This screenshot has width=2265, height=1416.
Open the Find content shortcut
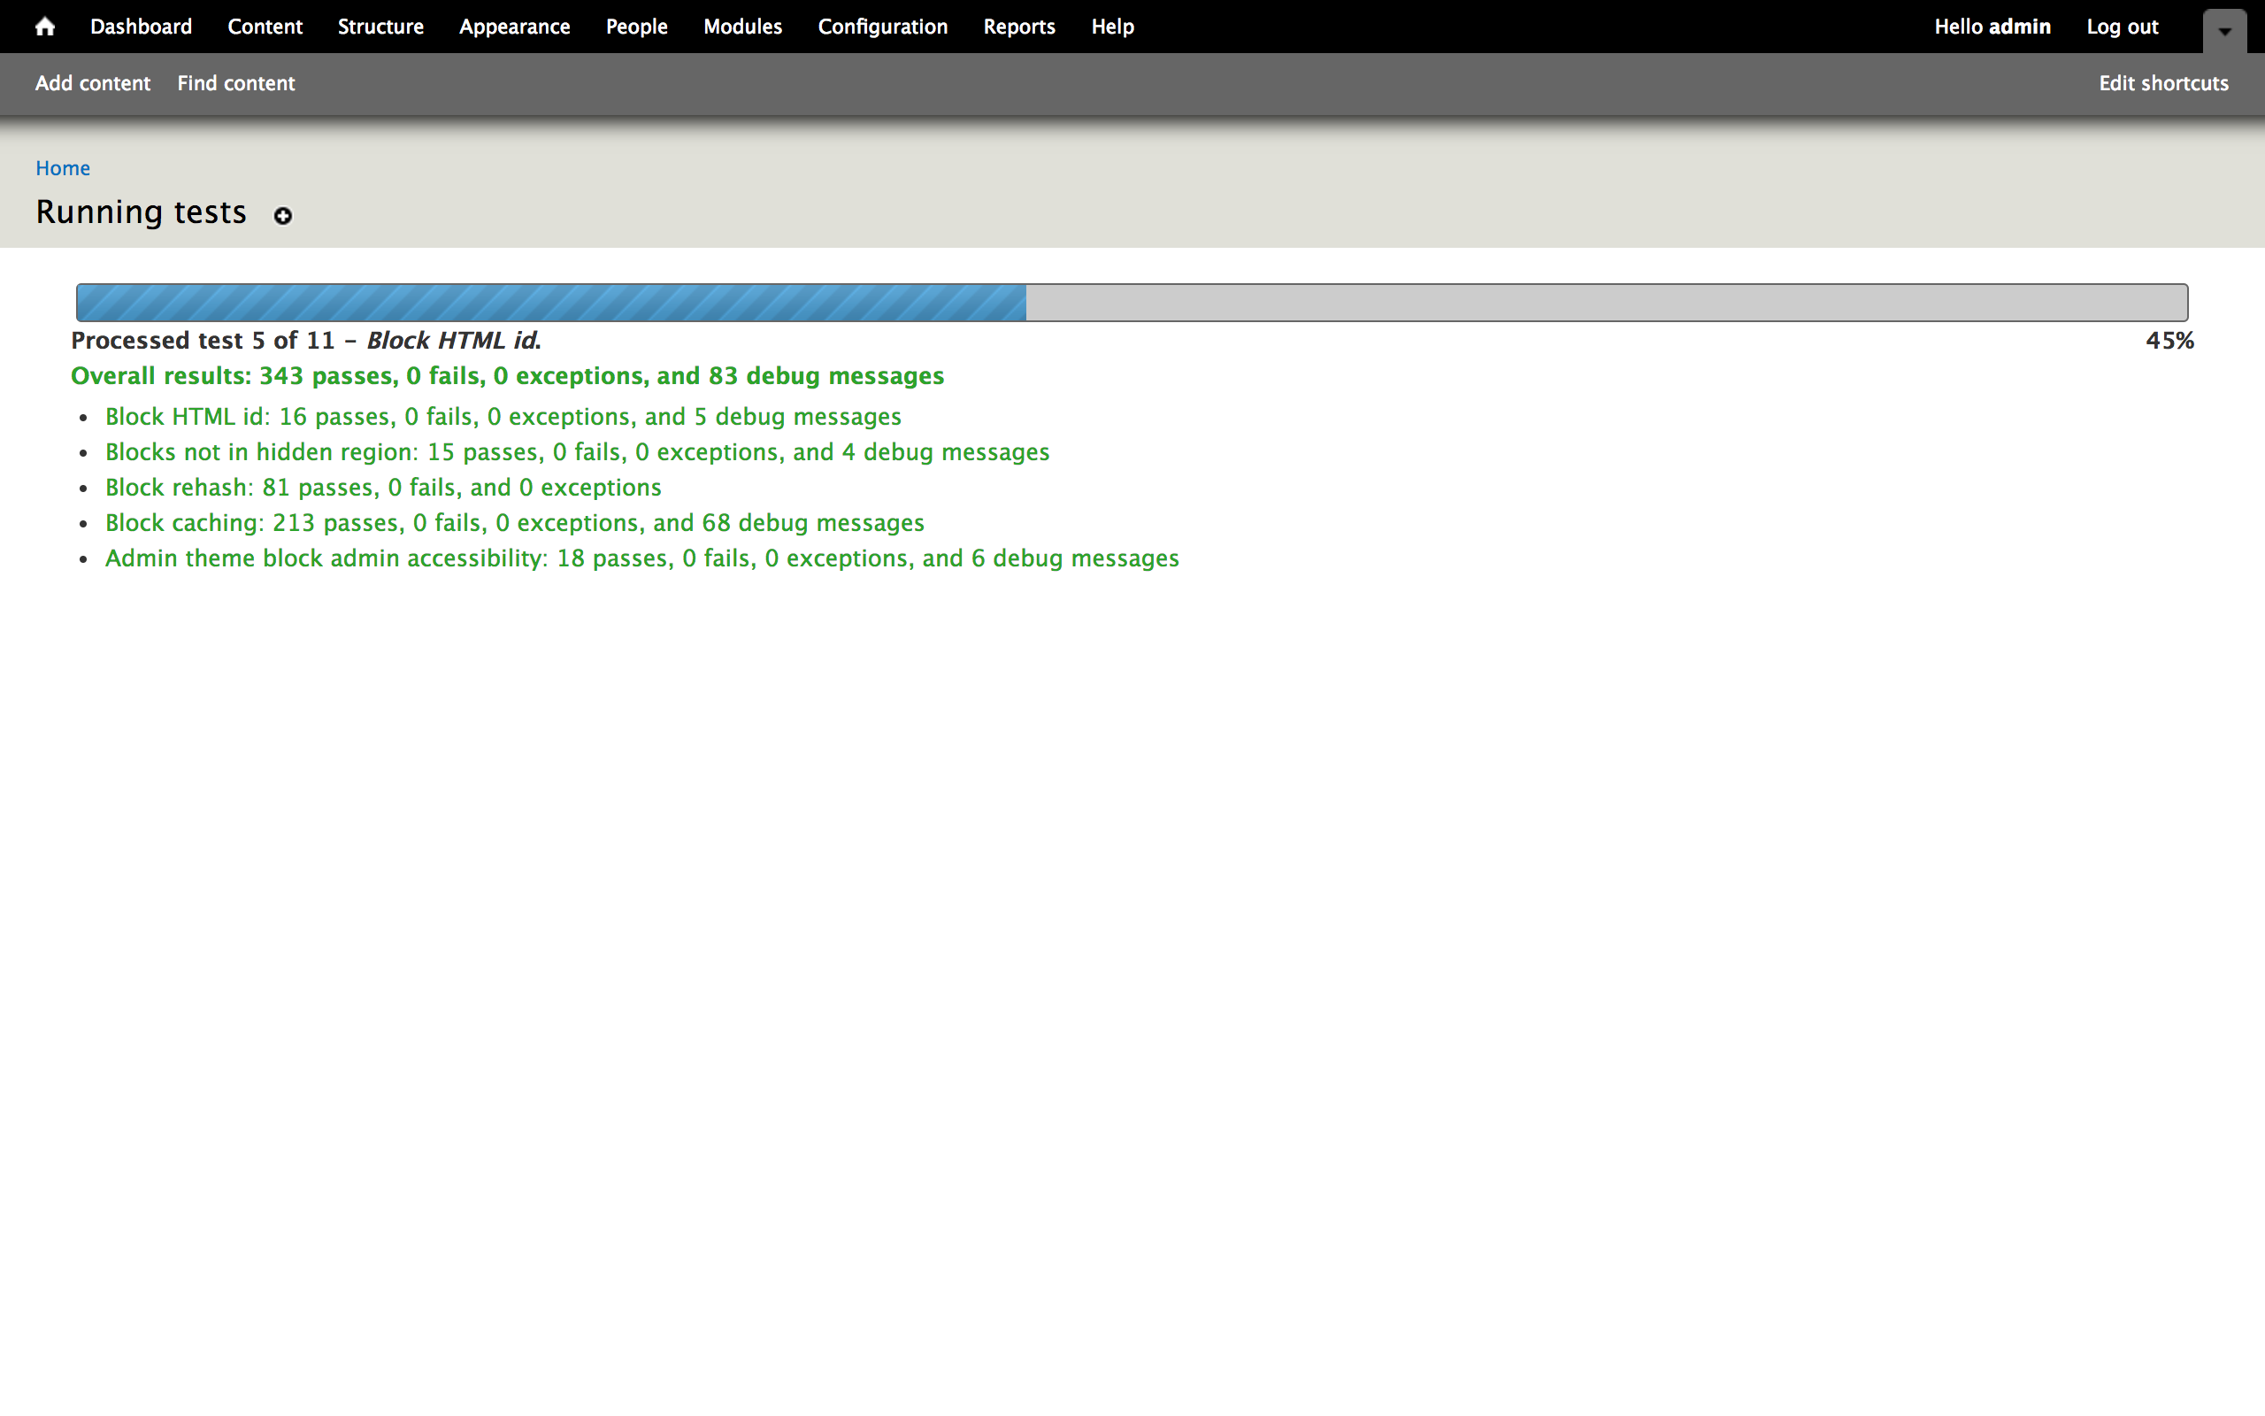click(236, 83)
